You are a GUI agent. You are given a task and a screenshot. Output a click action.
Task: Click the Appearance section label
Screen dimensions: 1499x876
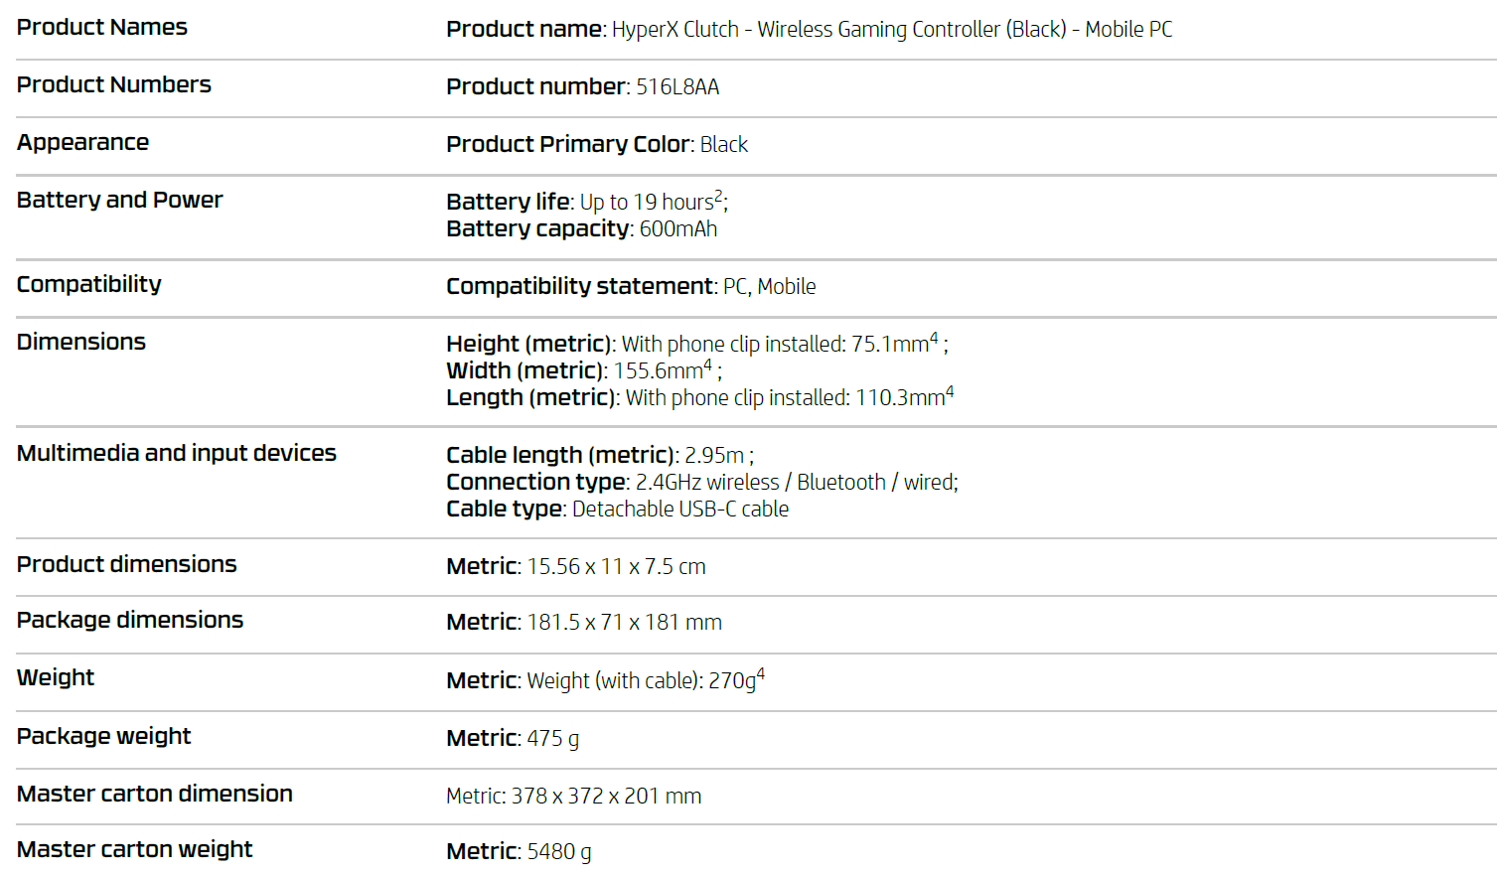[82, 143]
